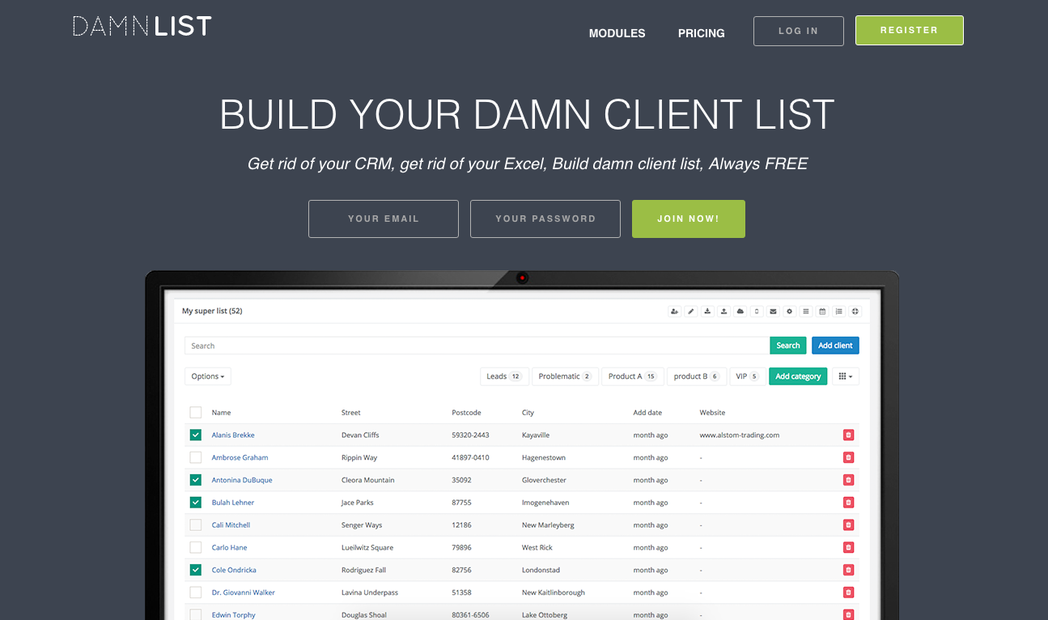Image resolution: width=1048 pixels, height=620 pixels.
Task: Click the mobile phone icon in the toolbar
Action: [757, 311]
